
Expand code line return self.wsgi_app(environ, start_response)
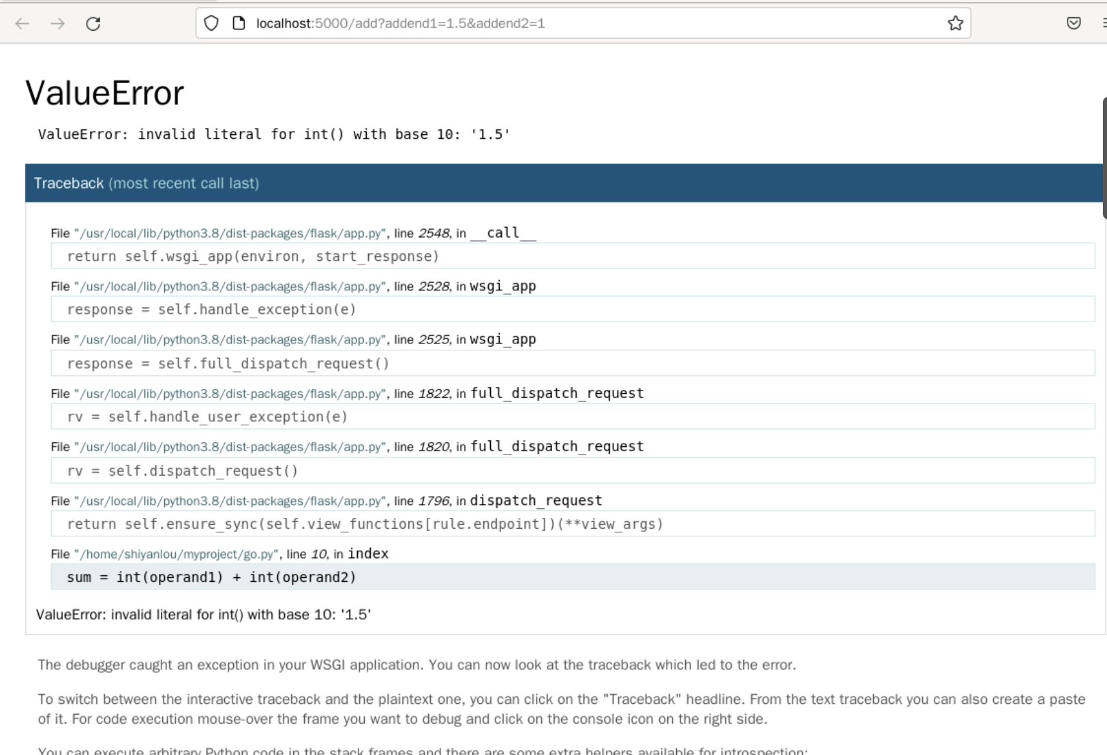click(573, 256)
